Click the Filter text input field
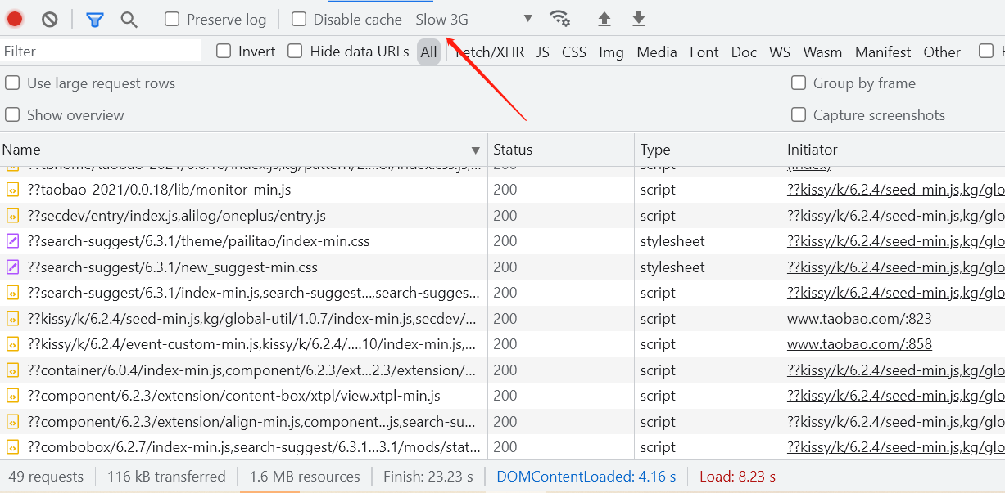Image resolution: width=1005 pixels, height=493 pixels. pyautogui.click(x=101, y=51)
